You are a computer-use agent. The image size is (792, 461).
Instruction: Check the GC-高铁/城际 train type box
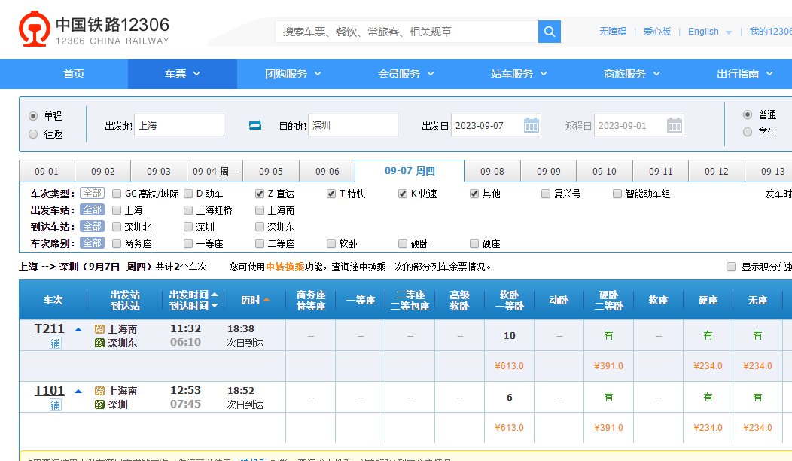click(x=117, y=194)
